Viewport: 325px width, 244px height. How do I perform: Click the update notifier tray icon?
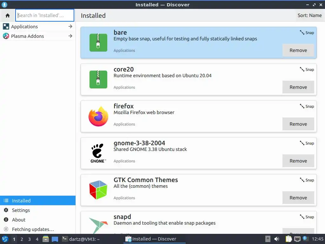pyautogui.click(x=305, y=239)
